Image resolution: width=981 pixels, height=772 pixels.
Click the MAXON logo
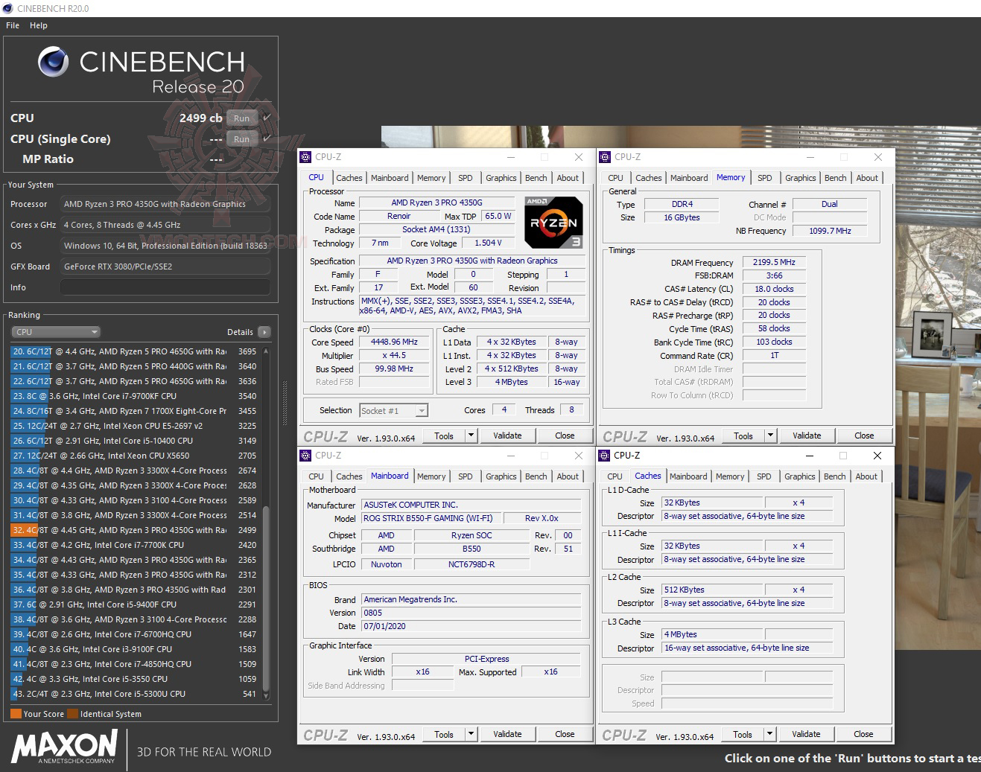tap(65, 747)
